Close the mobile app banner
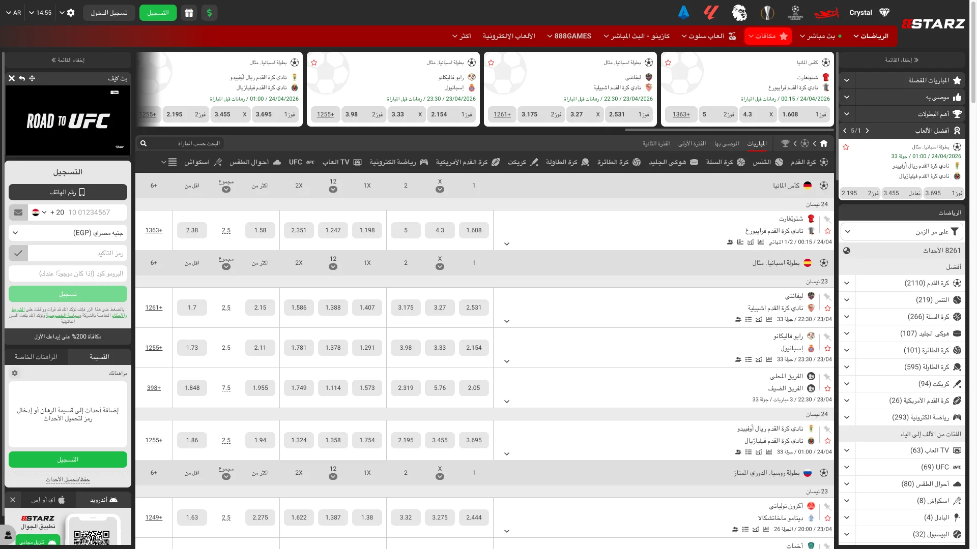977x549 pixels. [13, 500]
